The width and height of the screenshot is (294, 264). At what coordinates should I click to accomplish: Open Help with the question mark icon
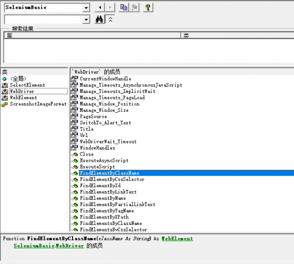click(x=148, y=7)
